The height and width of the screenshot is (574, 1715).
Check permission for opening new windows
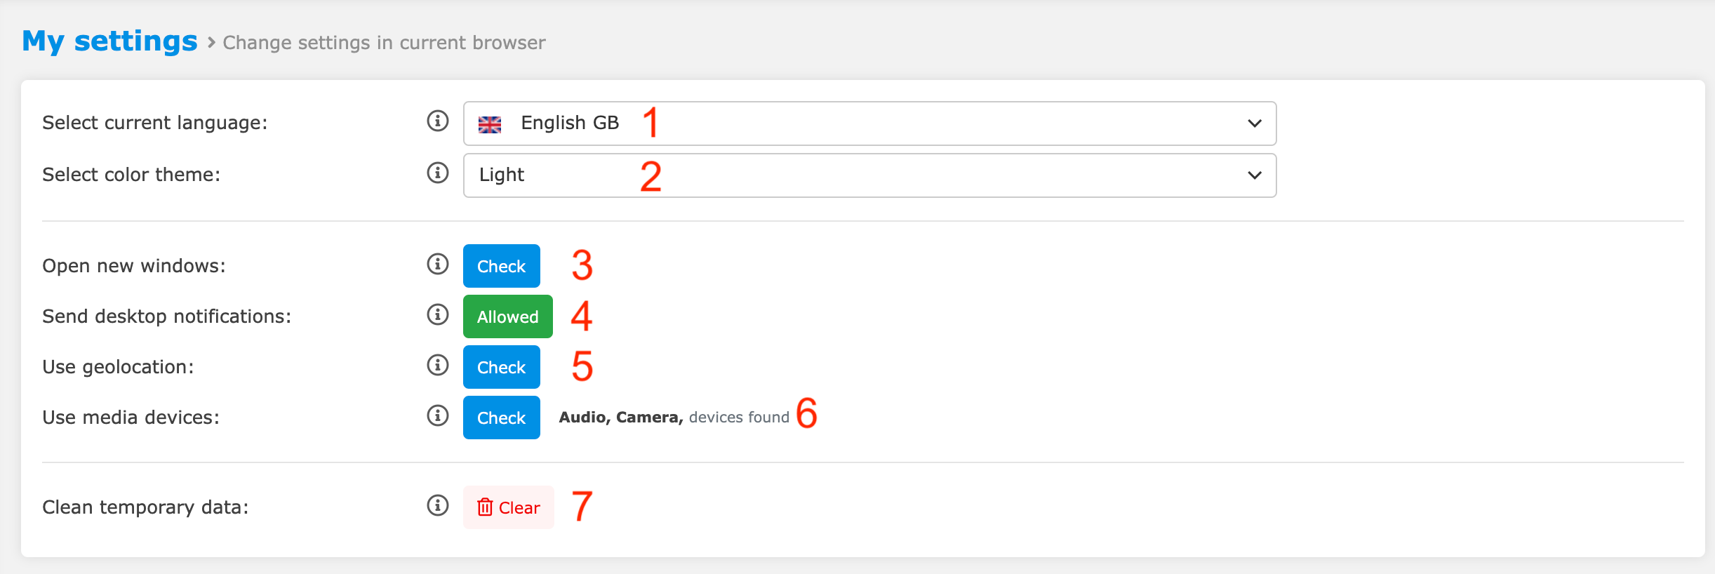pos(501,265)
